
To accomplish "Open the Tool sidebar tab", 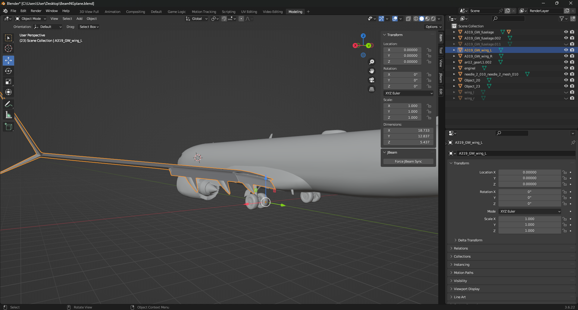I will point(441,50).
